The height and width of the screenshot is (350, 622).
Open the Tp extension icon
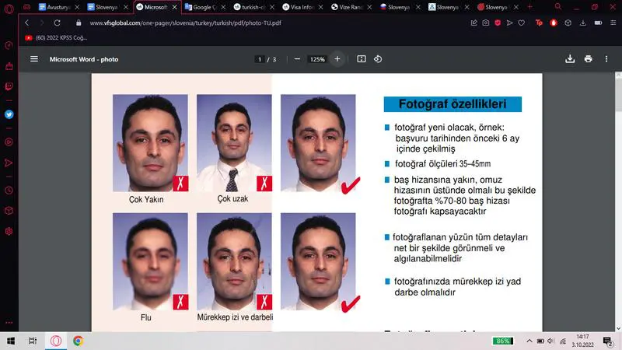click(539, 23)
